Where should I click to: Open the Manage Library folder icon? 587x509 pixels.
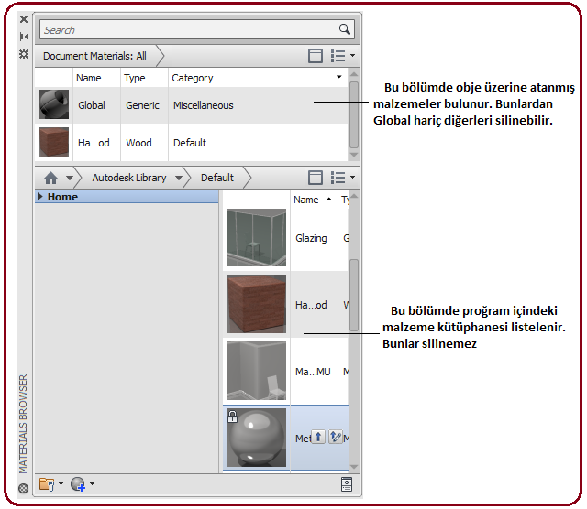point(47,483)
